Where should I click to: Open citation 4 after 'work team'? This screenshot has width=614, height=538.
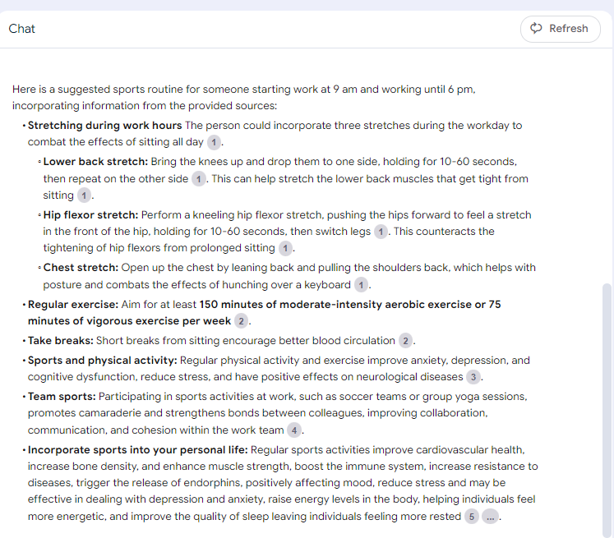point(293,430)
